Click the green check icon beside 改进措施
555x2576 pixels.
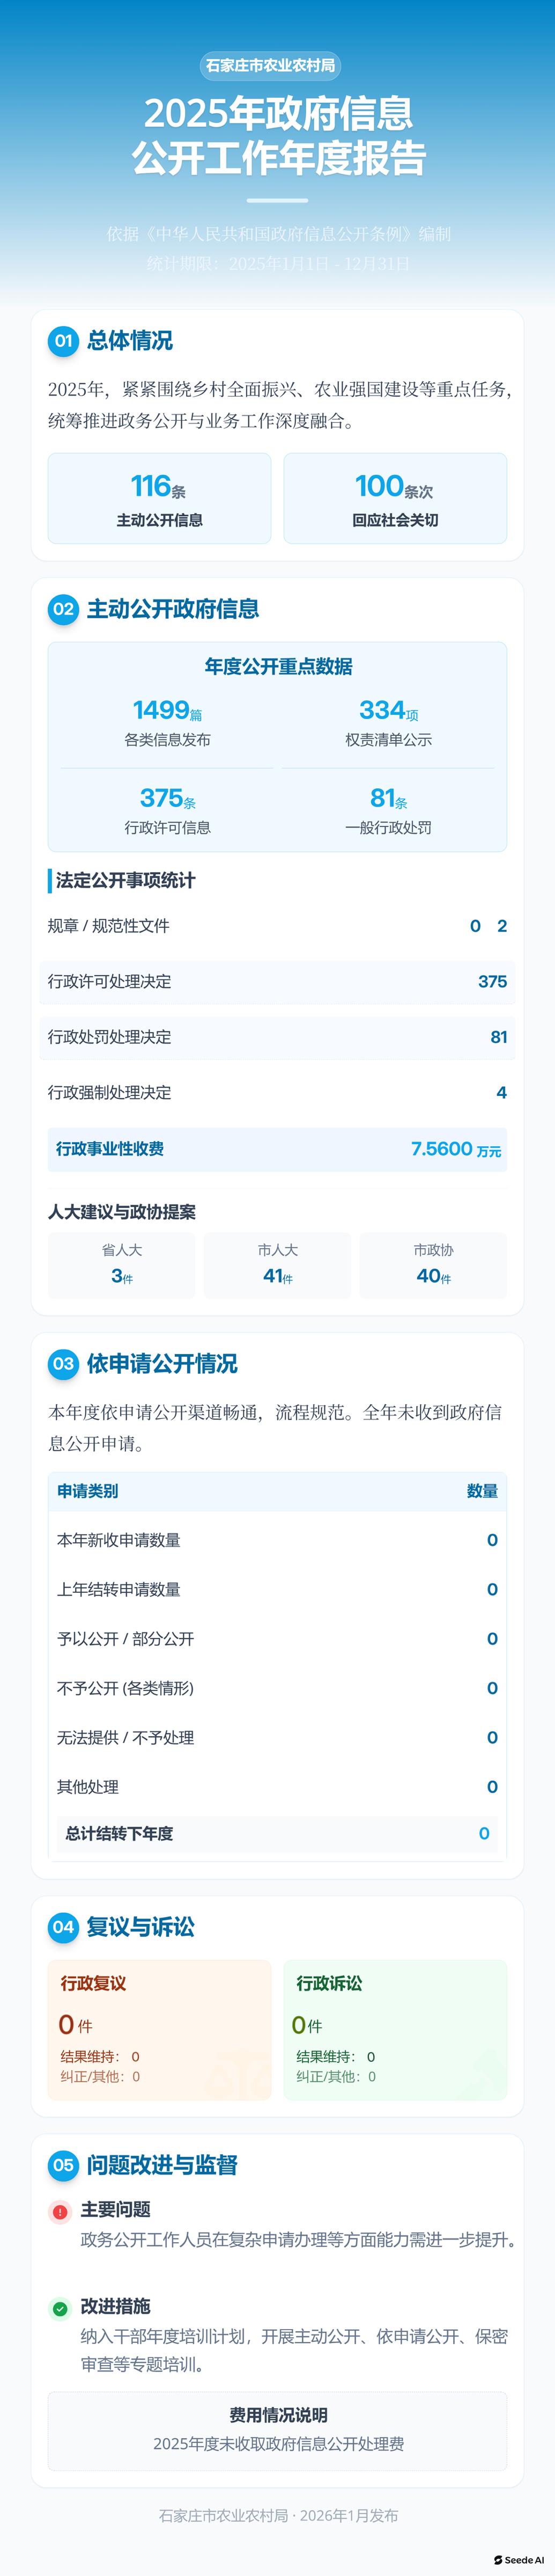(60, 2308)
